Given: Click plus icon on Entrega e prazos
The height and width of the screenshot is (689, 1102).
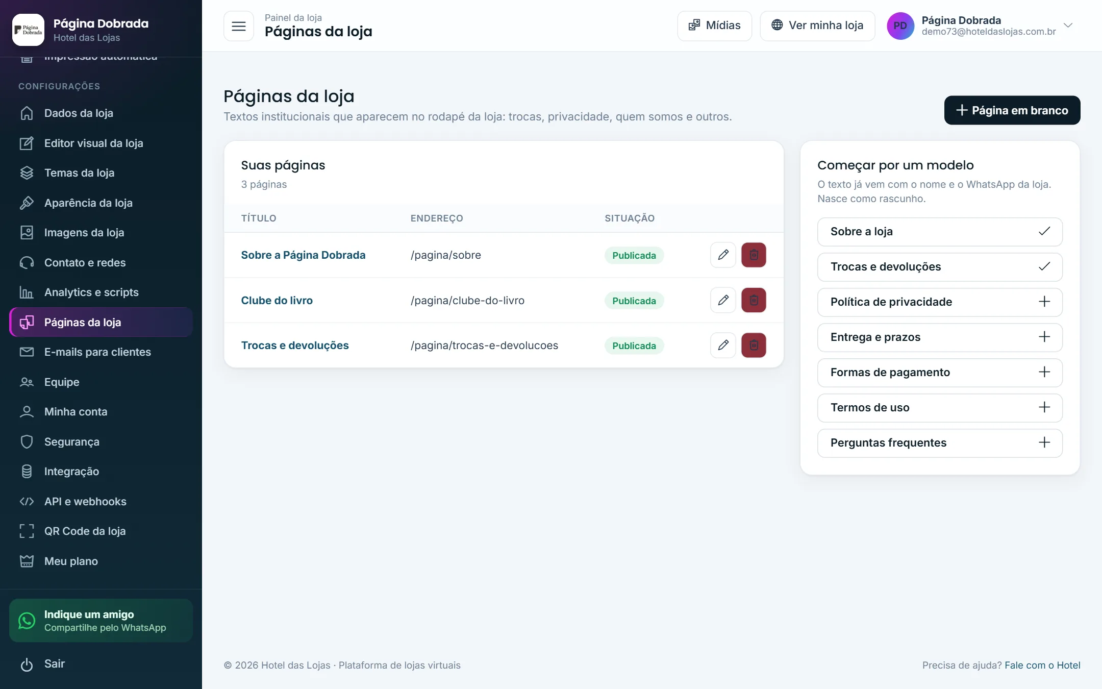Looking at the screenshot, I should tap(1044, 337).
